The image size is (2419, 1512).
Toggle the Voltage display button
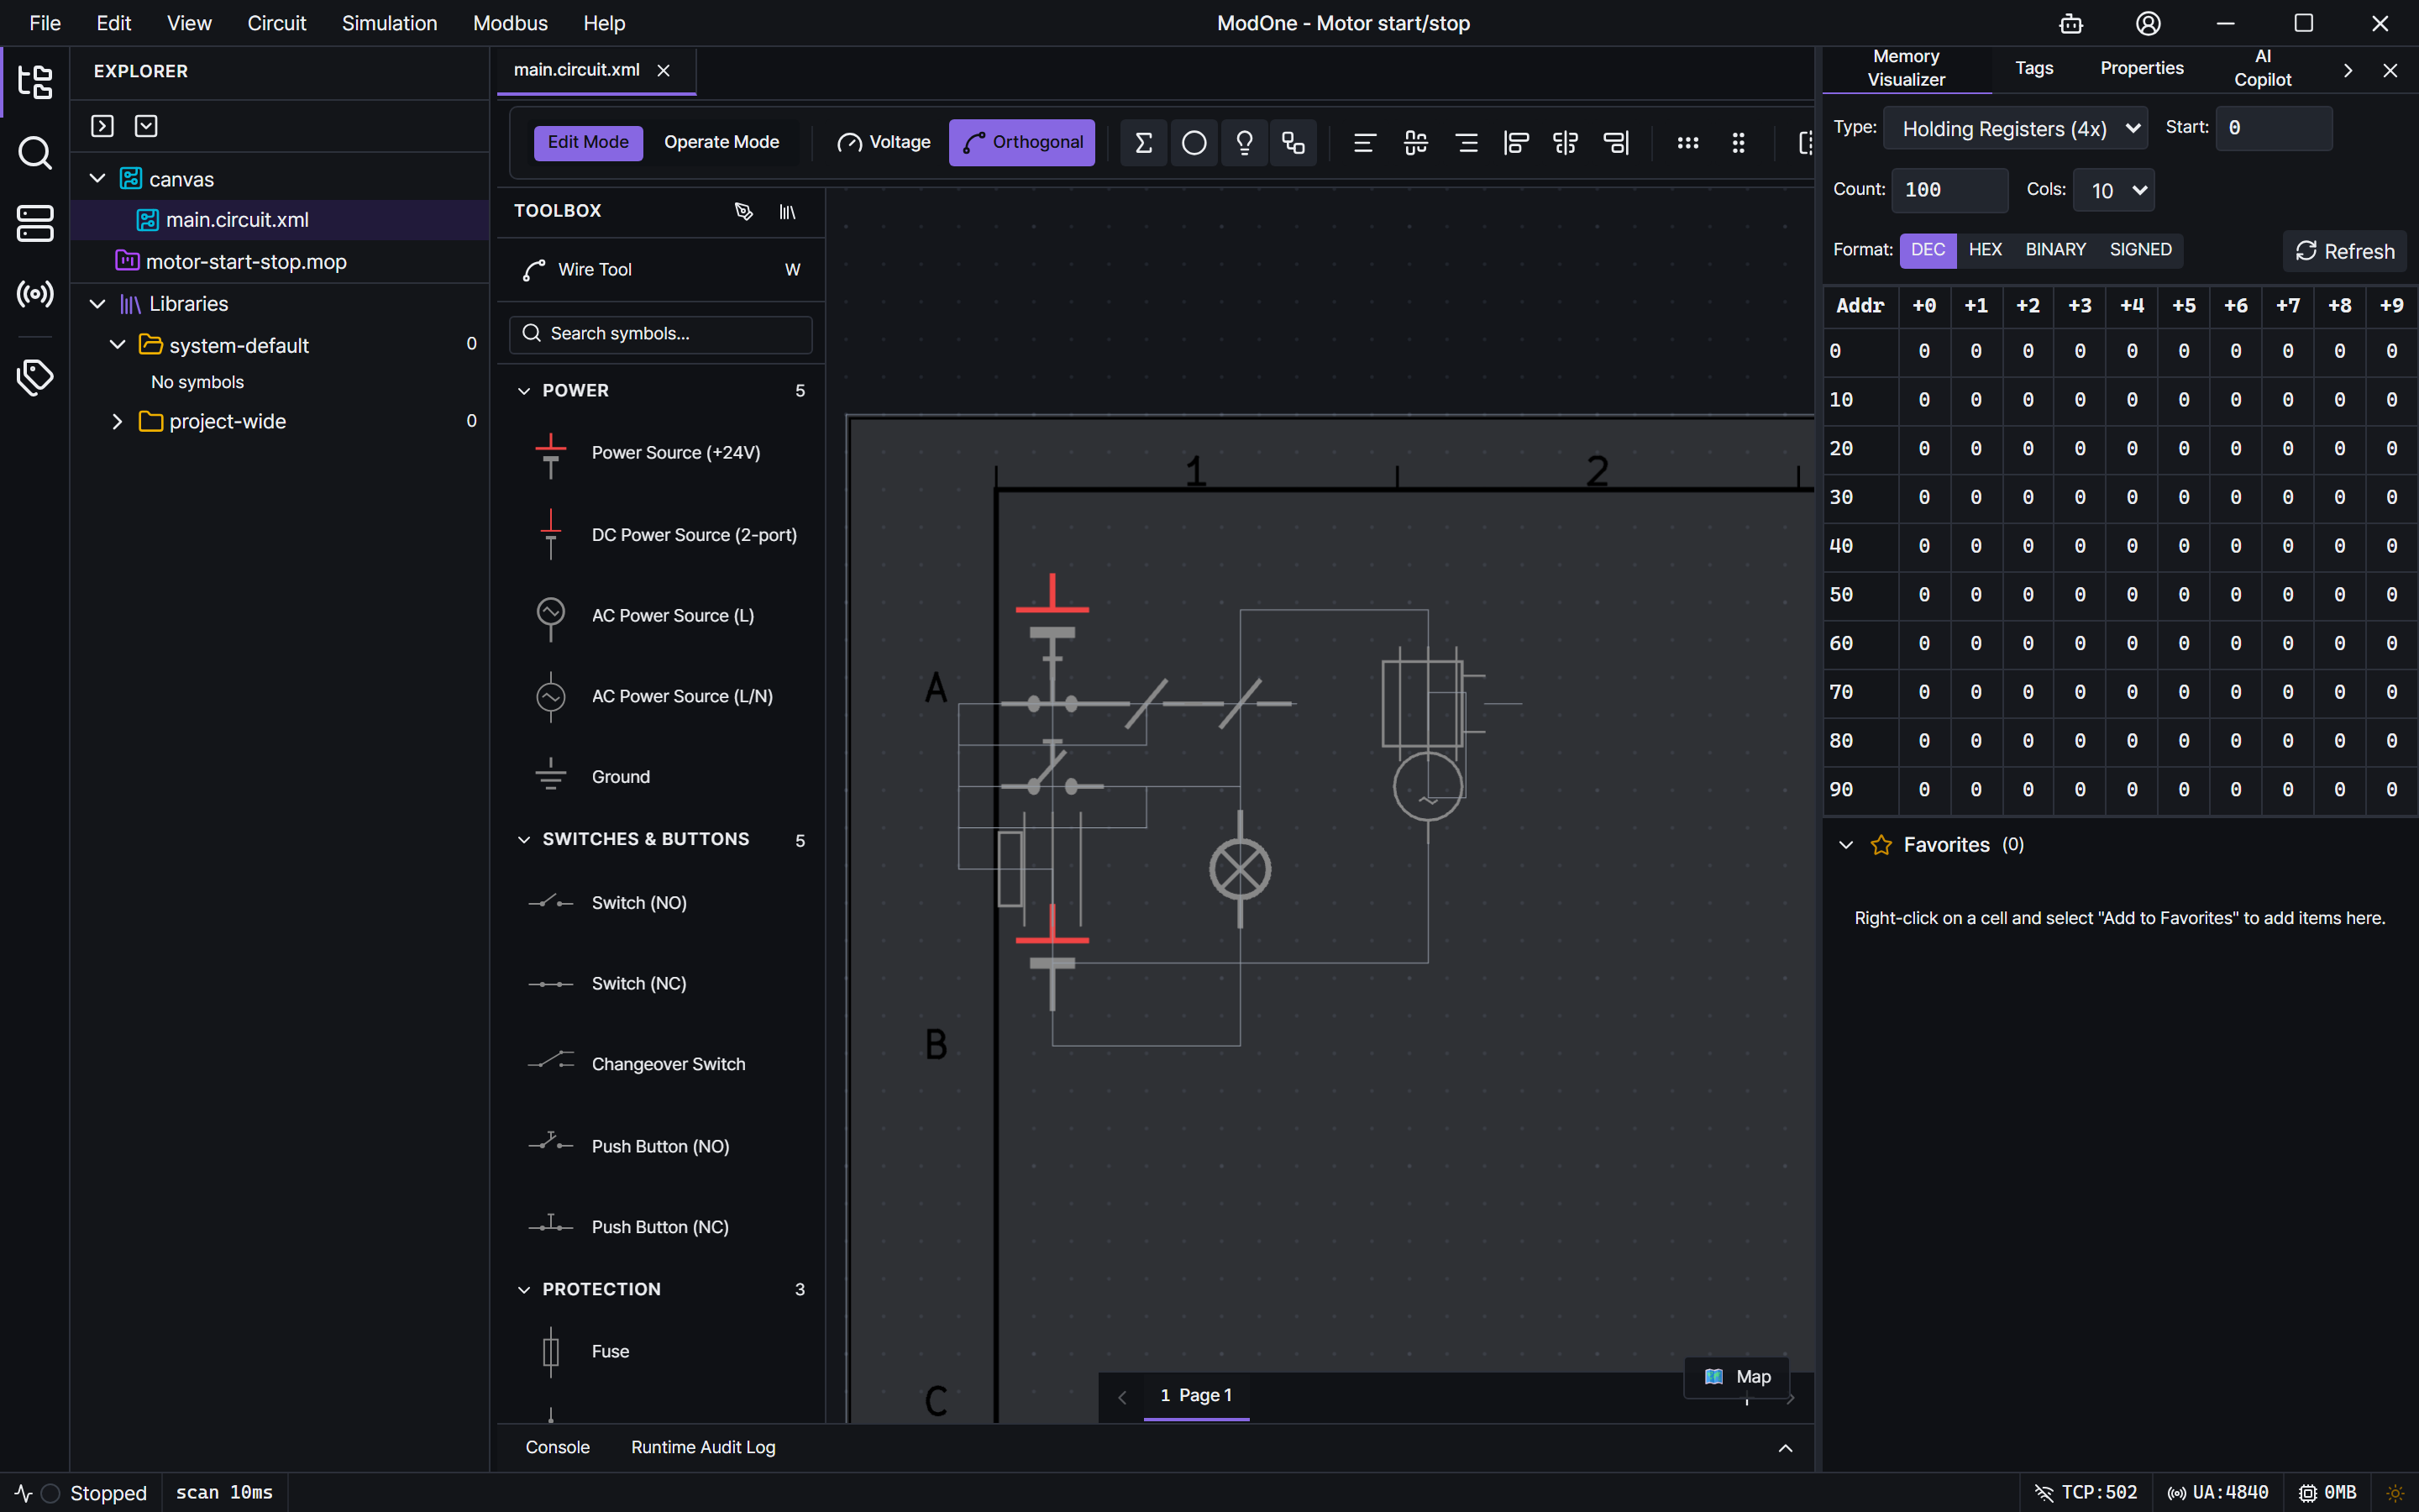coord(884,142)
